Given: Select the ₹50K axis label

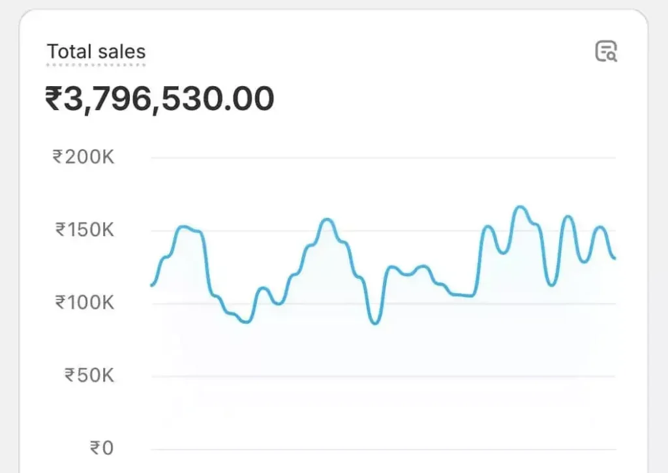Looking at the screenshot, I should [x=89, y=376].
